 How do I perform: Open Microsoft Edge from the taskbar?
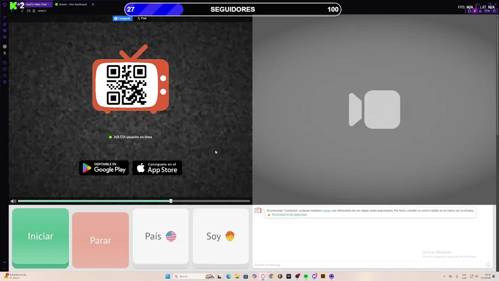(x=228, y=276)
